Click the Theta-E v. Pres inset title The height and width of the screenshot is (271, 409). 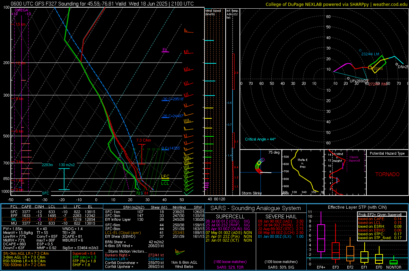coord(303,163)
